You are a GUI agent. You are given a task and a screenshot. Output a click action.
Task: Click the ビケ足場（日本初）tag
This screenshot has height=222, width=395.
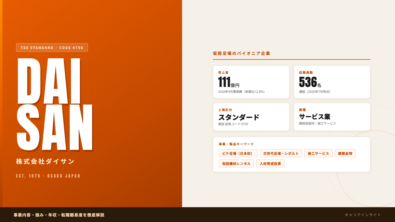coord(238,153)
